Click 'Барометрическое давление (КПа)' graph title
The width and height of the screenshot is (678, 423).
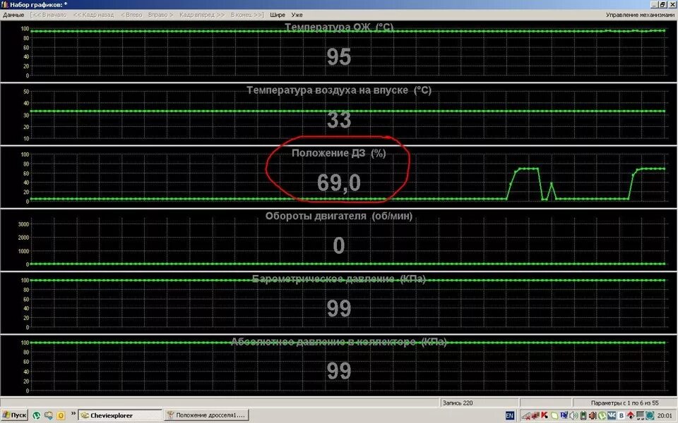point(338,279)
